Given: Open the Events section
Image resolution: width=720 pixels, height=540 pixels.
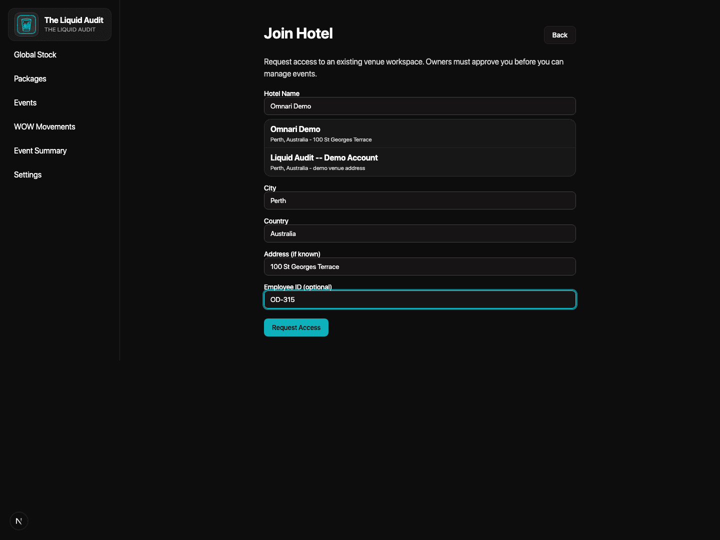Looking at the screenshot, I should tap(25, 102).
